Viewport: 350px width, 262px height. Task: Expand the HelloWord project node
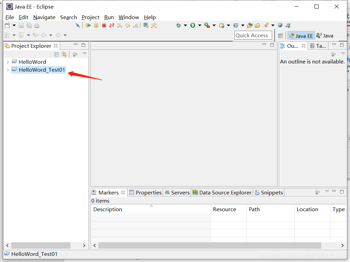pyautogui.click(x=8, y=62)
